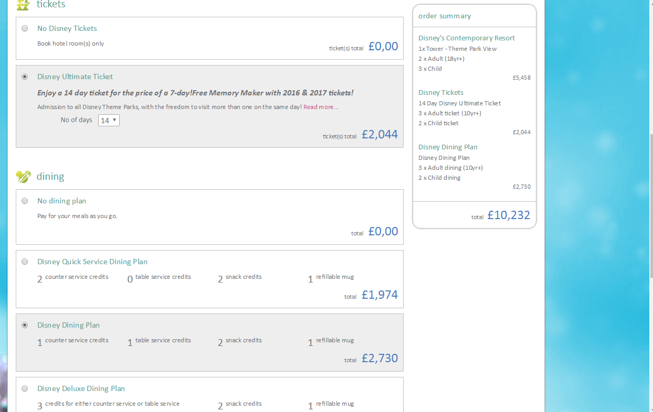Image resolution: width=653 pixels, height=412 pixels.
Task: Choose the No dining plan option
Action: (25, 201)
